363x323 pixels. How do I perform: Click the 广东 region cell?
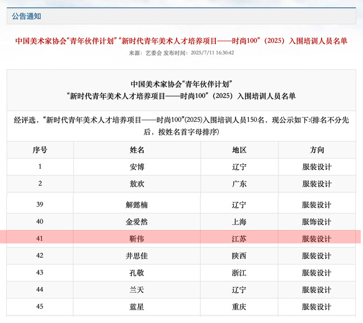[x=239, y=184]
